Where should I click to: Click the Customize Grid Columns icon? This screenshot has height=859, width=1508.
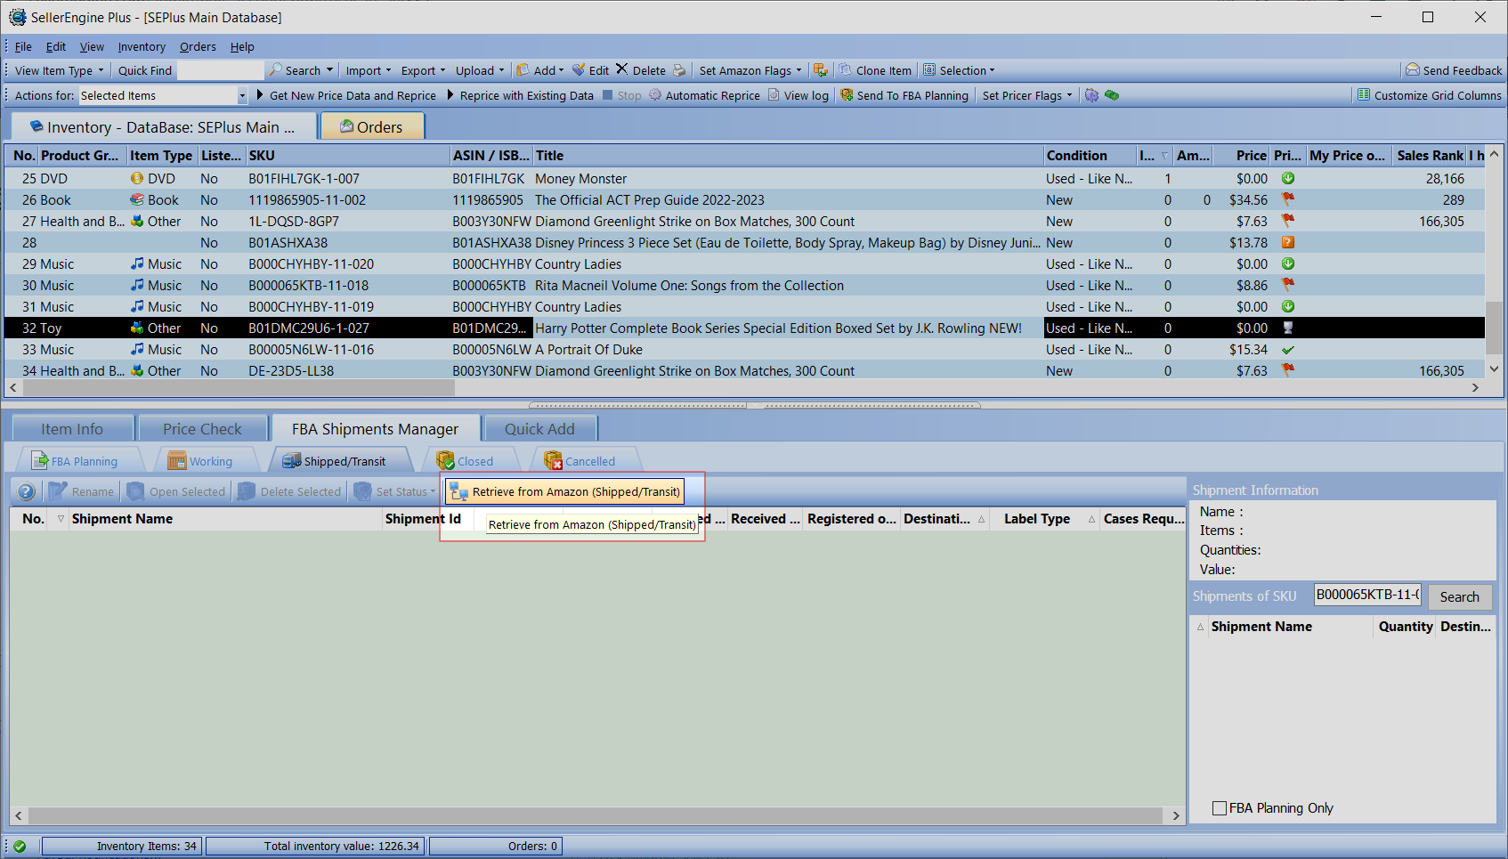(1363, 95)
